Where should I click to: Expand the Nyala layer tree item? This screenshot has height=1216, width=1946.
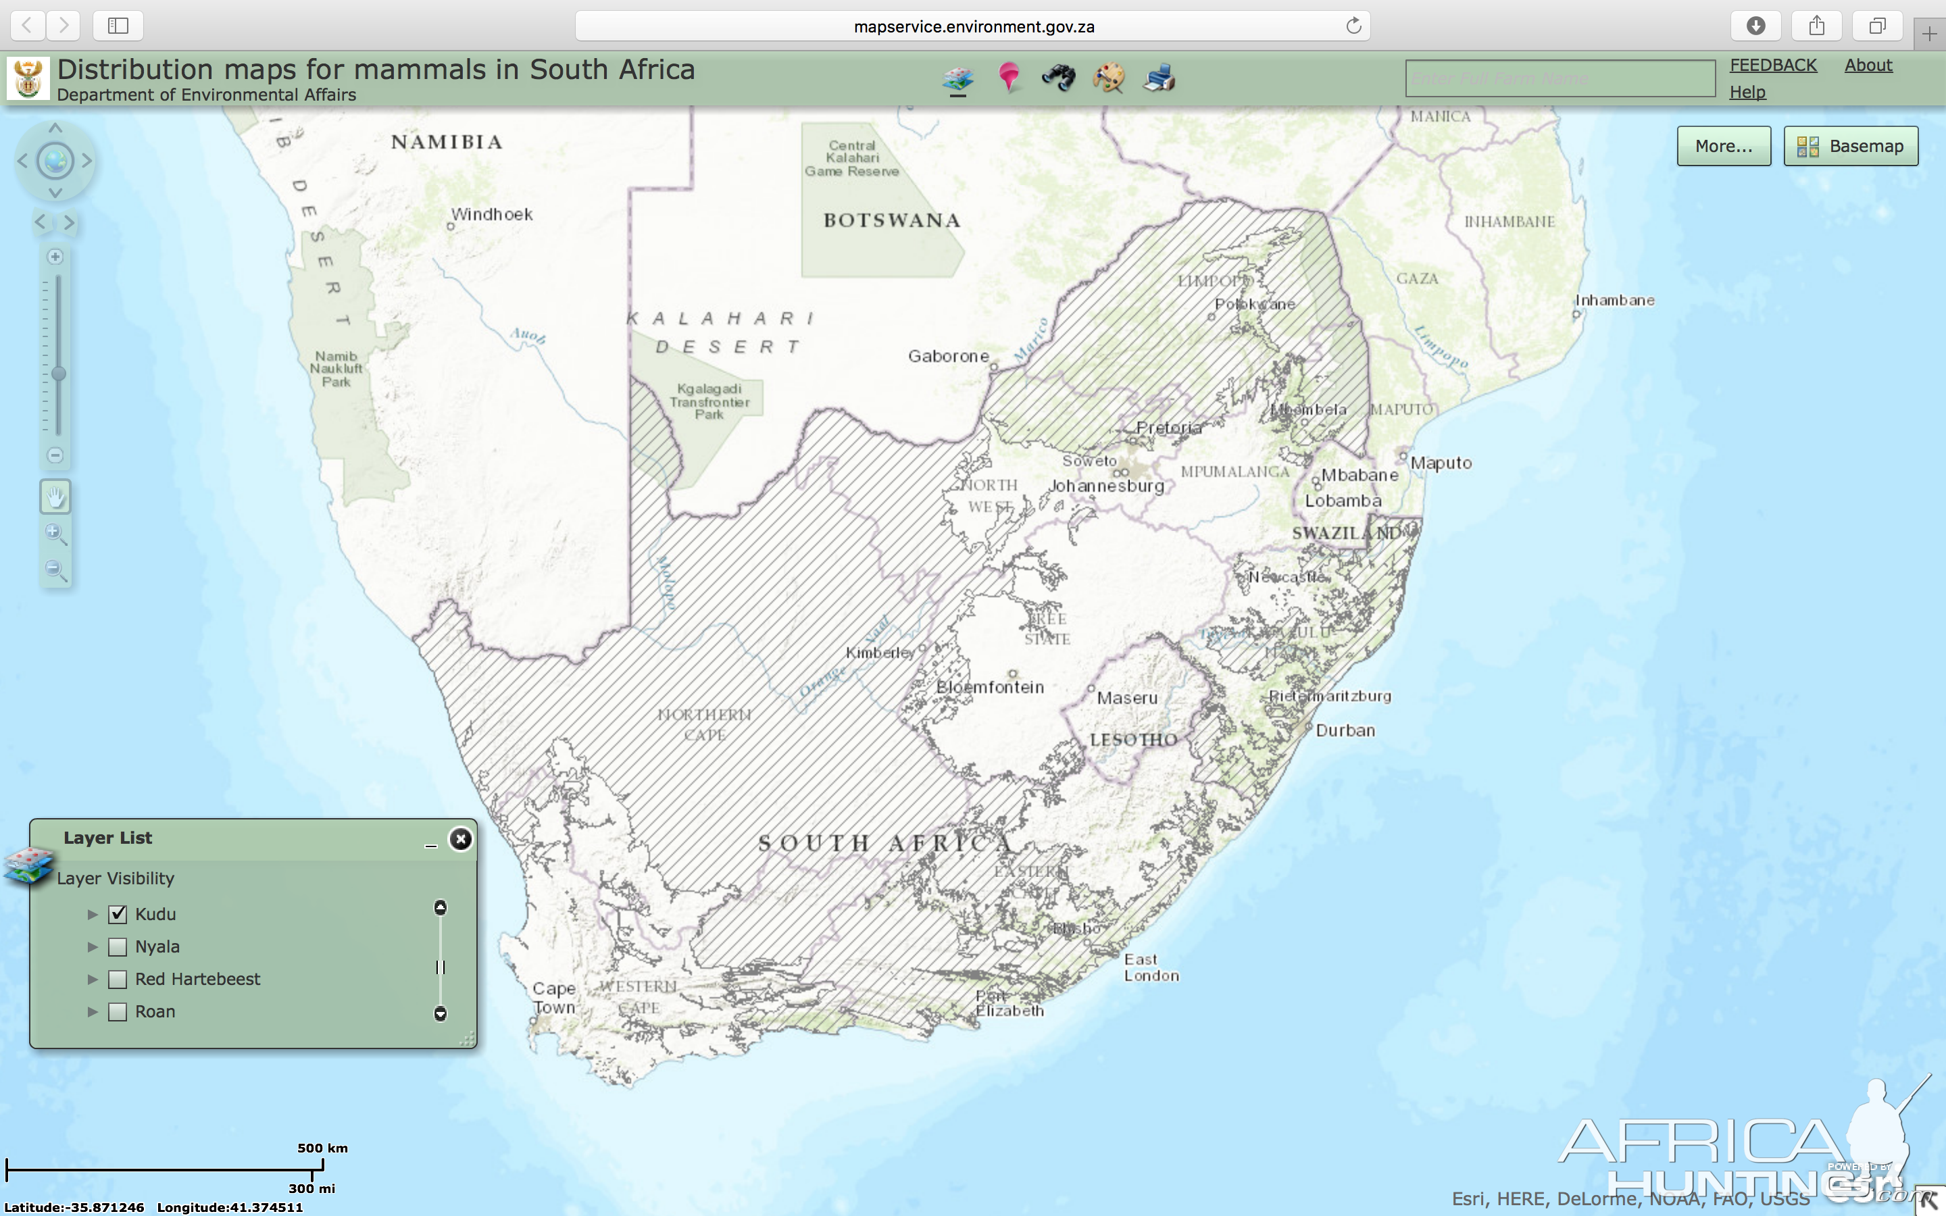[89, 946]
